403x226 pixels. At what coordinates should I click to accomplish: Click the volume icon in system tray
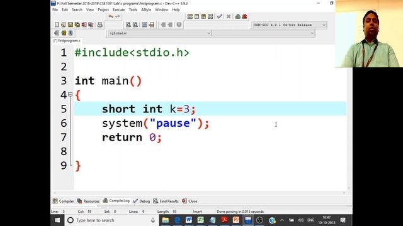pos(301,220)
